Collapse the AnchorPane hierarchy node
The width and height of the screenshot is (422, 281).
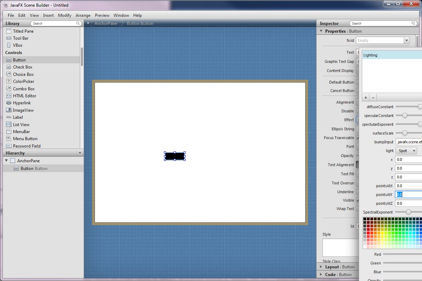(6, 161)
